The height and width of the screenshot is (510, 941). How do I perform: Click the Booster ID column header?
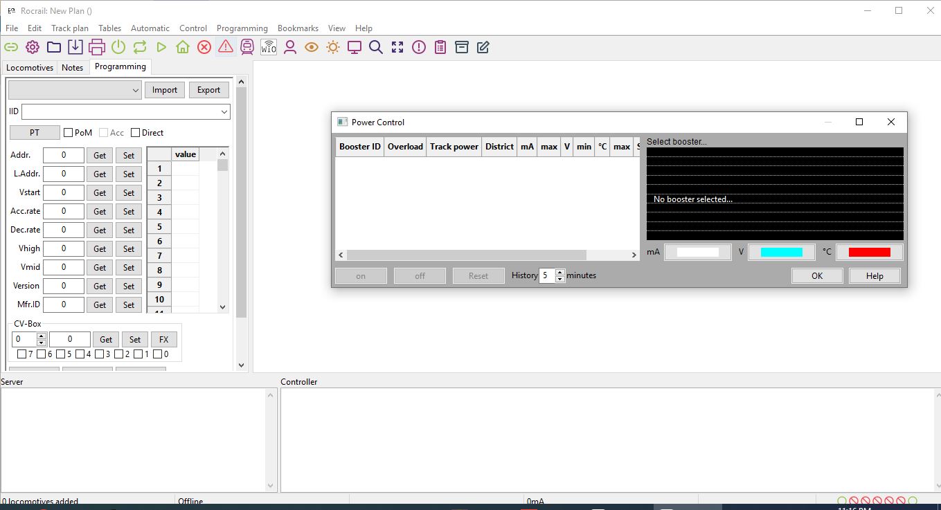coord(359,147)
